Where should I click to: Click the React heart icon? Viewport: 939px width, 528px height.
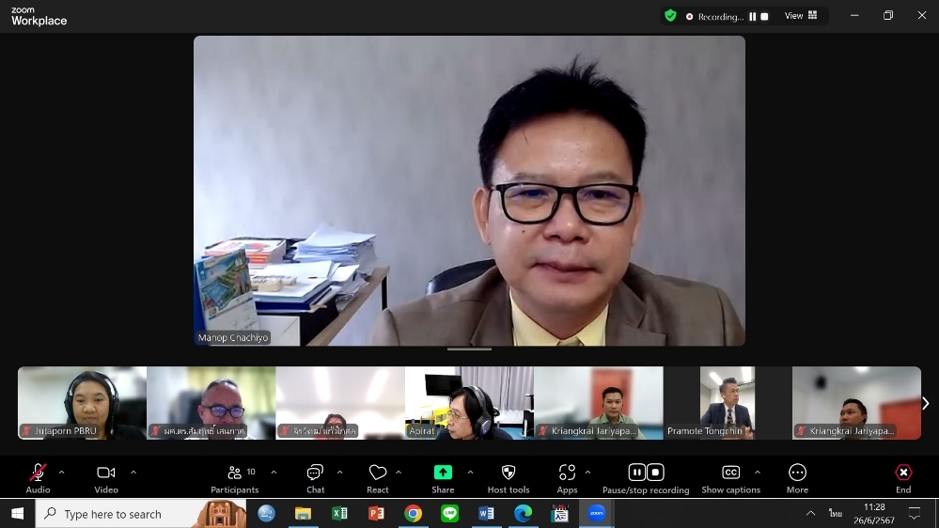coord(378,473)
